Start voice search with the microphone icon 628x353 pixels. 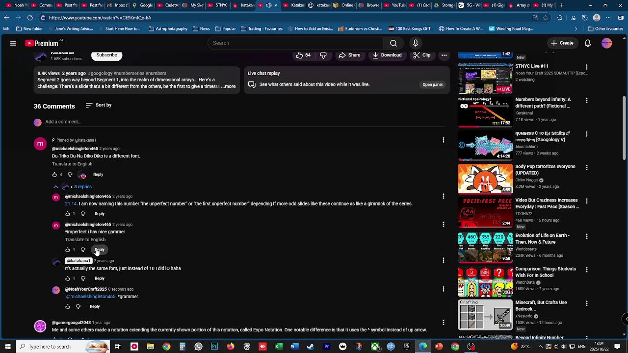click(x=416, y=43)
